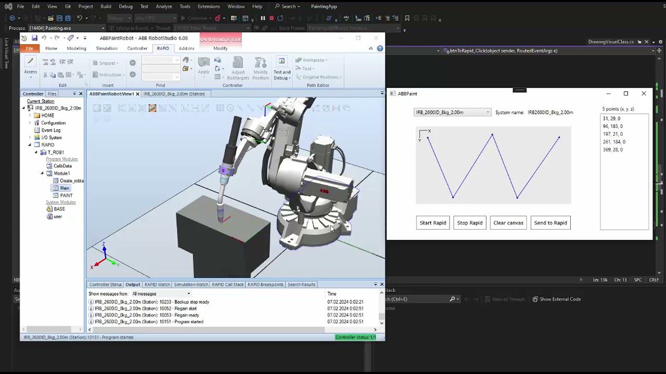
Task: Open the btnToRapid_Click member dropdown
Action: click(653, 51)
